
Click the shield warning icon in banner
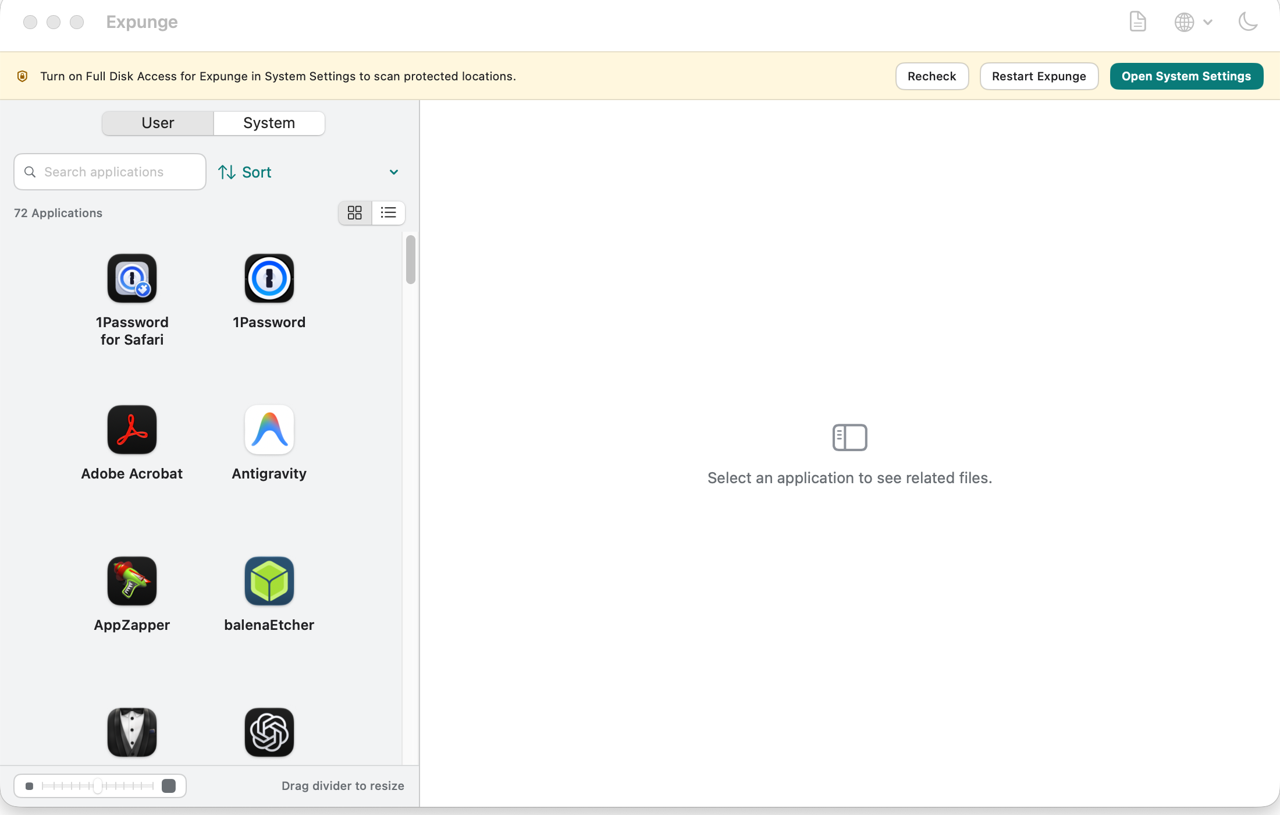22,76
